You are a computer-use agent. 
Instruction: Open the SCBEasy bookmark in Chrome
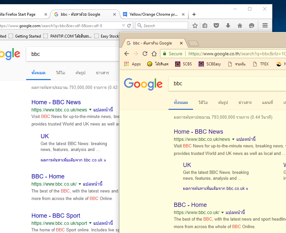coord(210,64)
